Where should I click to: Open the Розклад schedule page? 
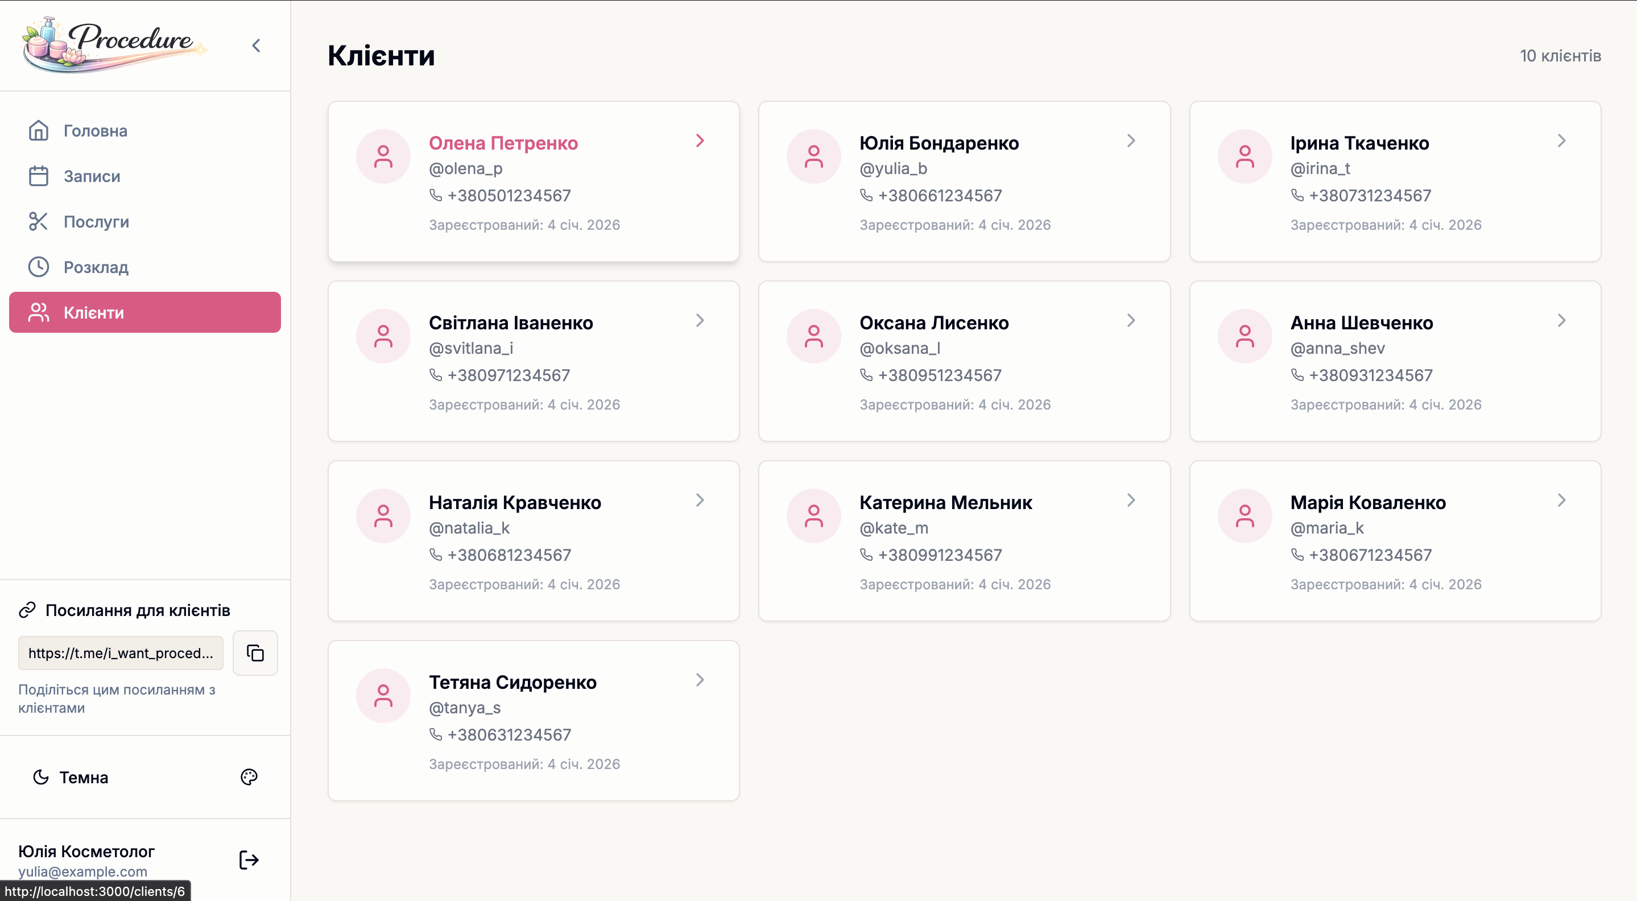96,267
